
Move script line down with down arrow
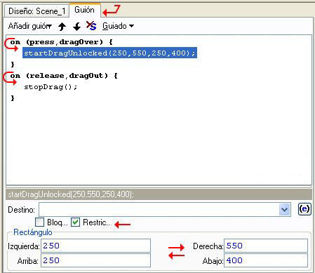[76, 27]
